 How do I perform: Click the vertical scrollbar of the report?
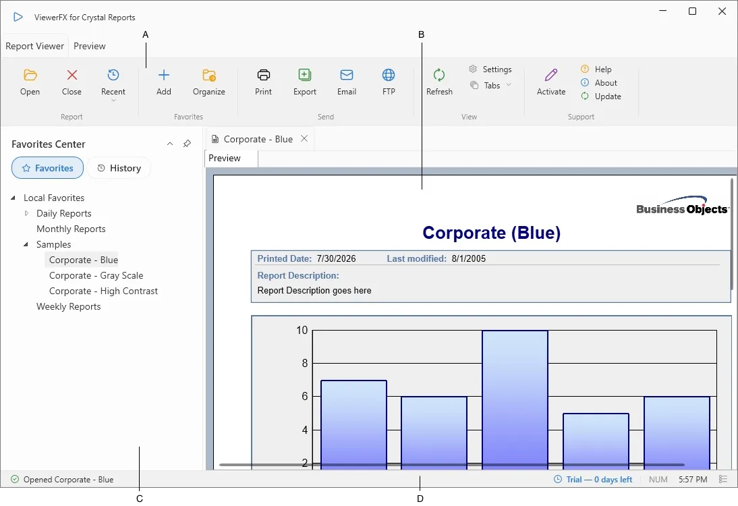[x=733, y=234]
